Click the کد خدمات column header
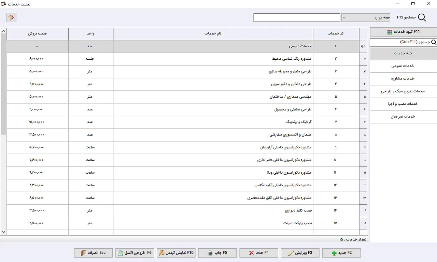 pos(336,34)
